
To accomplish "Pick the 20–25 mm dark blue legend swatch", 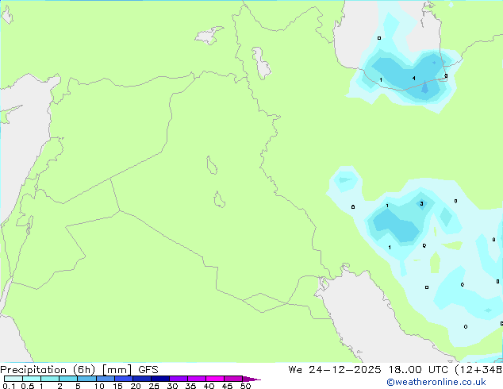I will (141, 379).
